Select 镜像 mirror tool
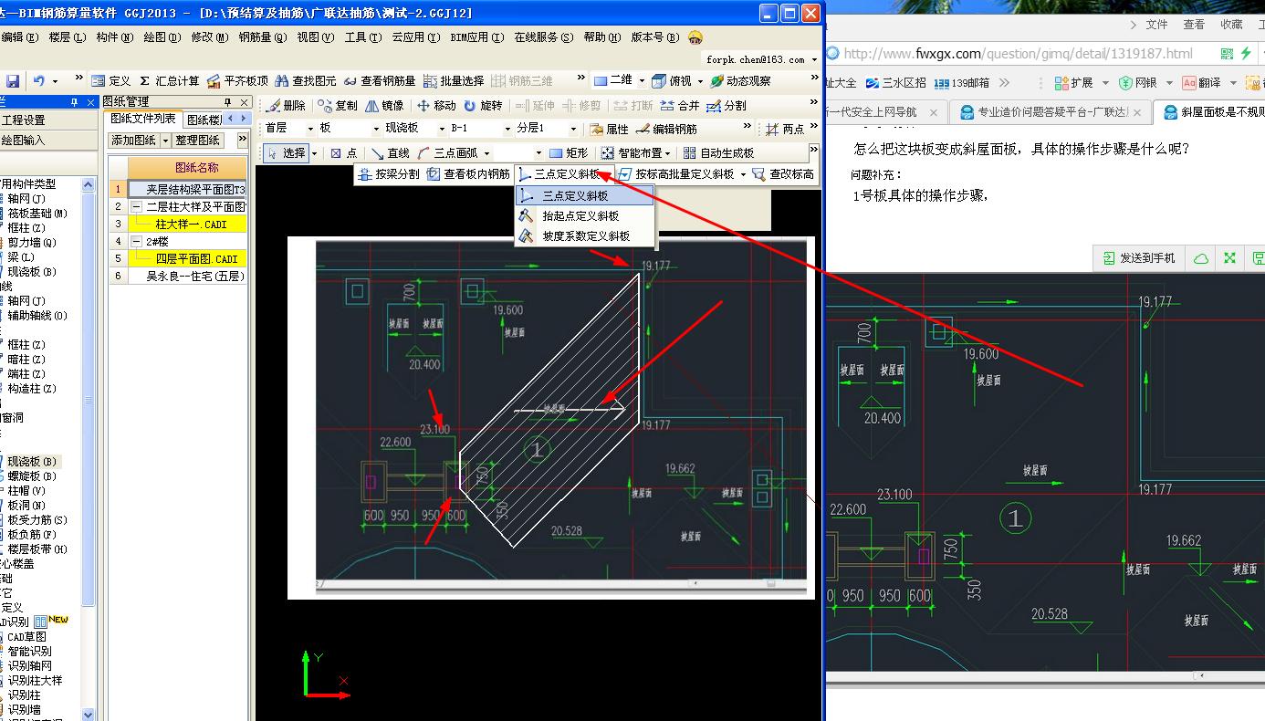Viewport: 1265px width, 721px height. 384,106
